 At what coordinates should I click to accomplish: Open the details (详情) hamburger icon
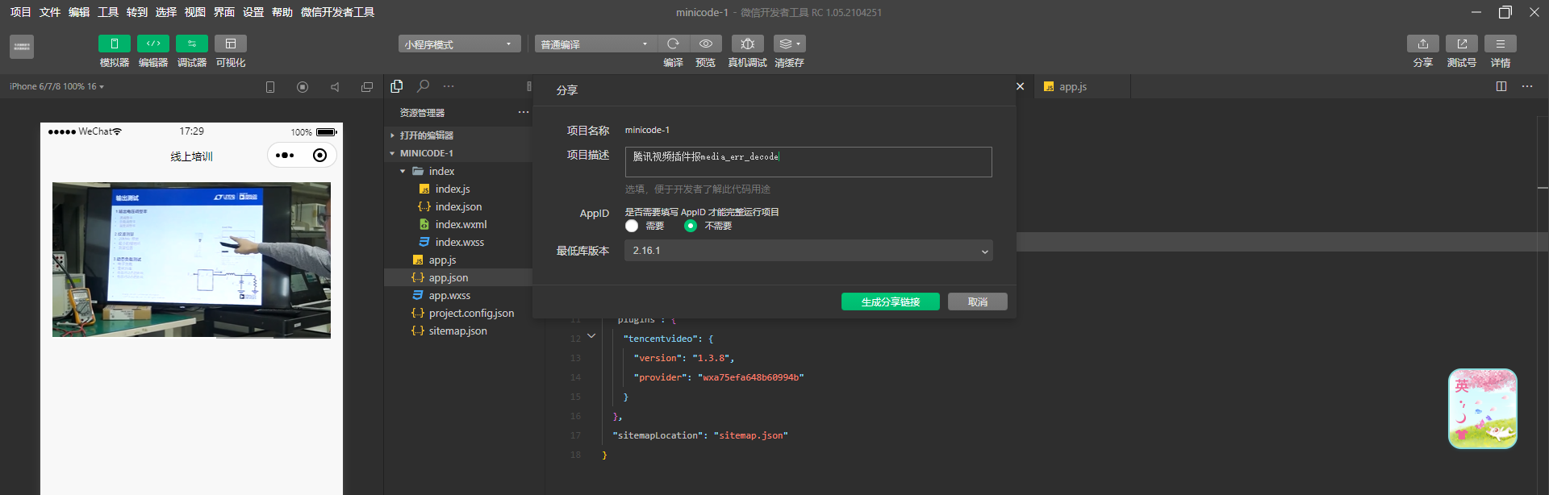click(1500, 44)
